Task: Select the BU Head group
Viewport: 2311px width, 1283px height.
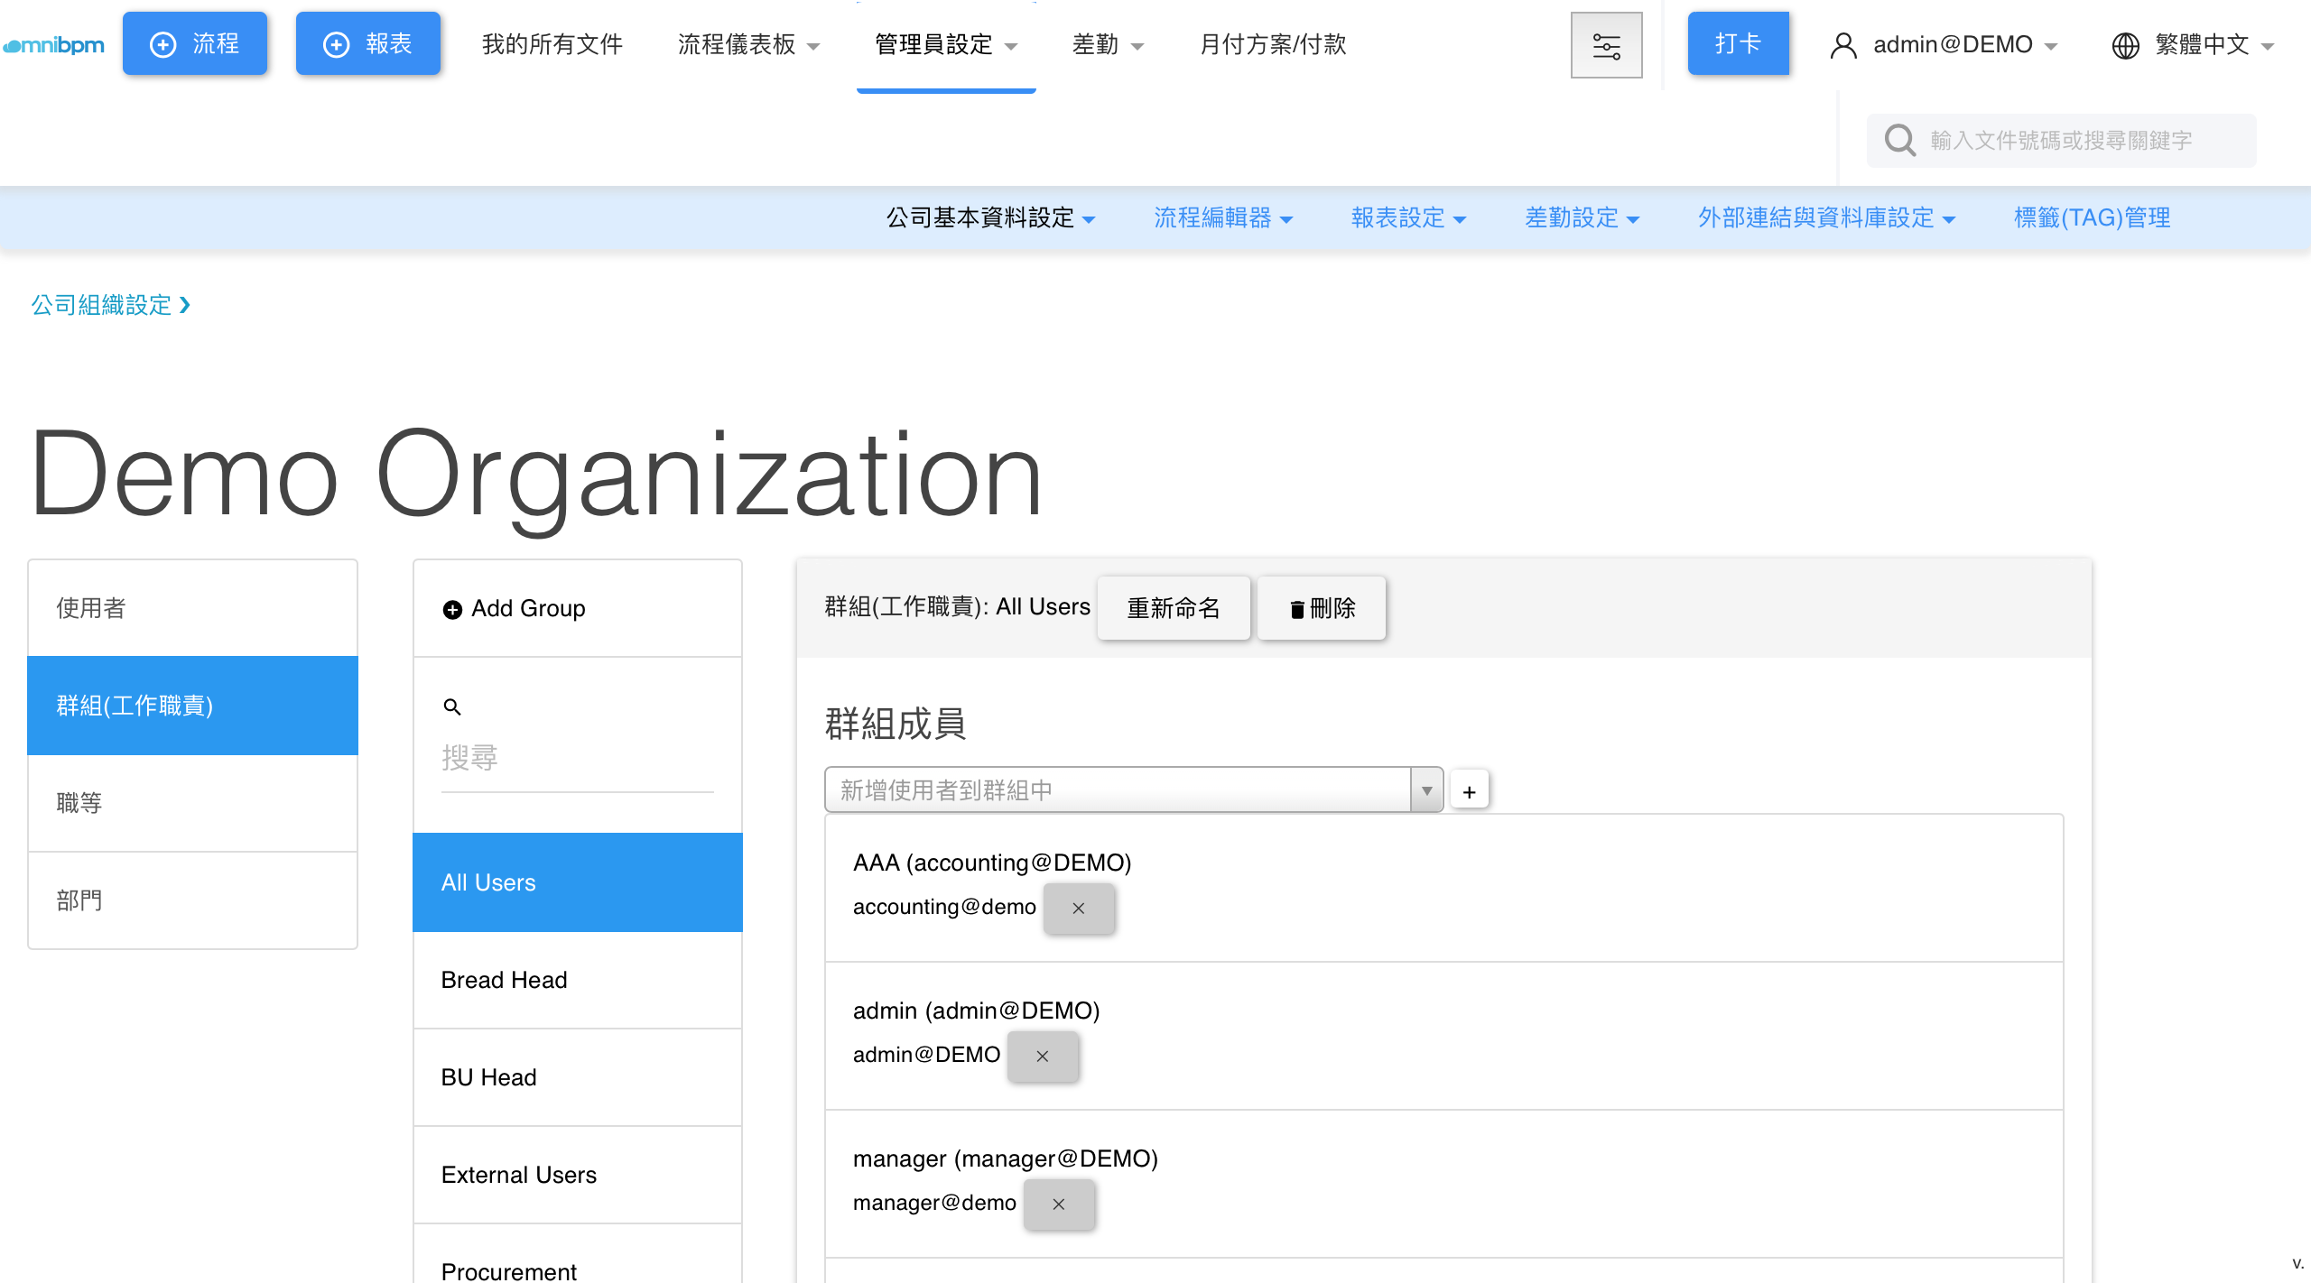Action: [x=578, y=1077]
